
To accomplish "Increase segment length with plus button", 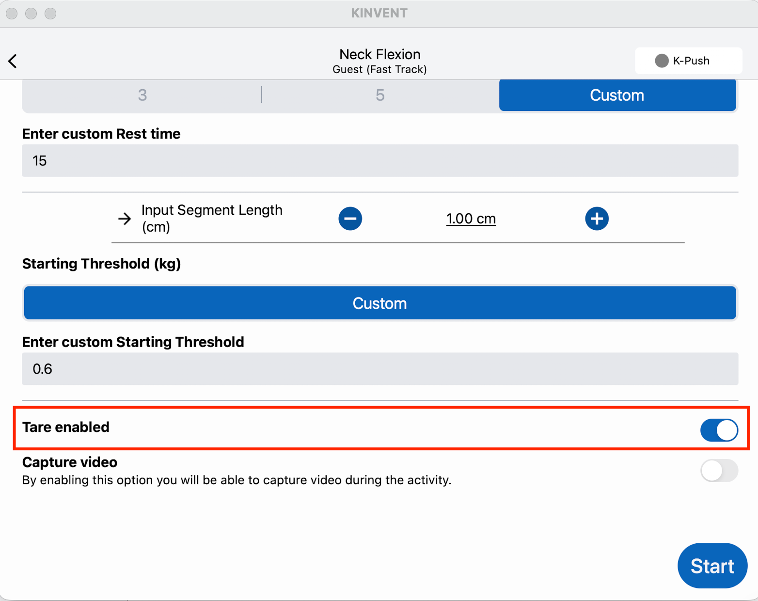I will pyautogui.click(x=597, y=219).
